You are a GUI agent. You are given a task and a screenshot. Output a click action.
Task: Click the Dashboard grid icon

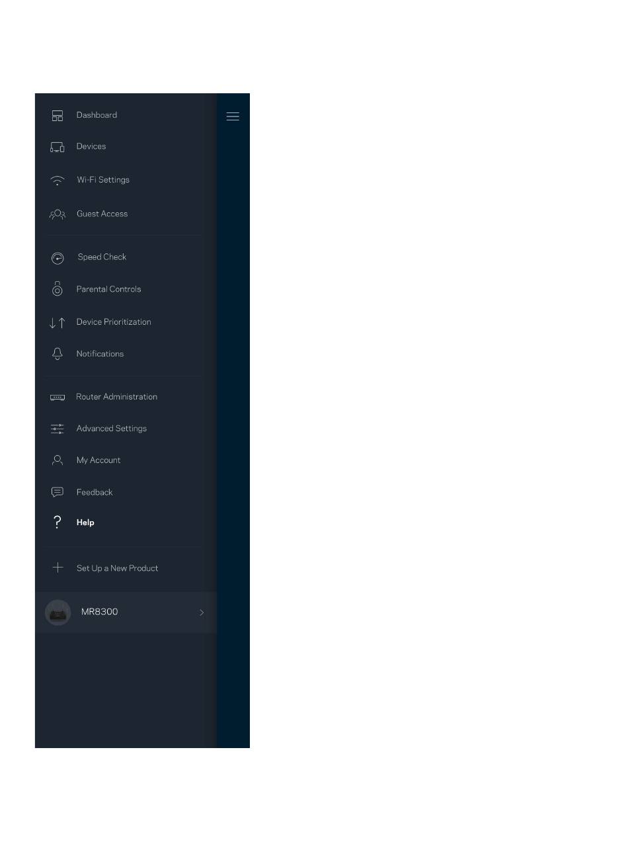(58, 115)
